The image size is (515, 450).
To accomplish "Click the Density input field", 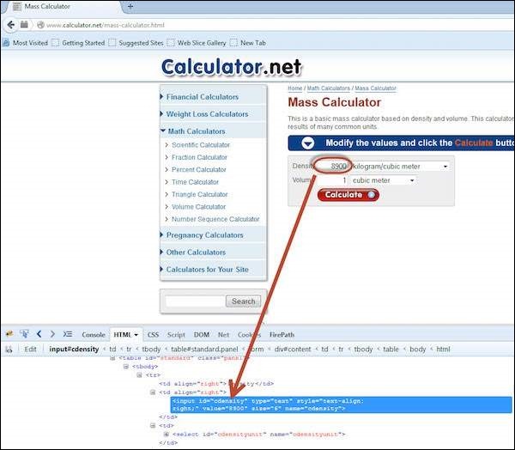I will pos(332,167).
